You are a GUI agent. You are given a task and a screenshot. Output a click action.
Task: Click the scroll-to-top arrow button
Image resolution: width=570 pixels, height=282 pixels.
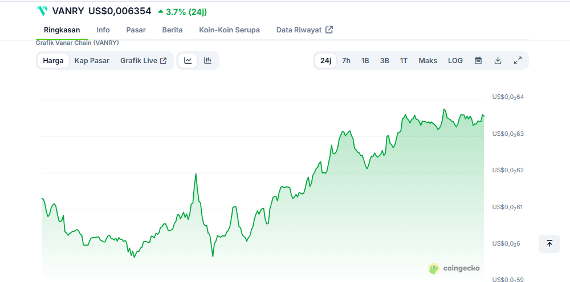point(549,243)
